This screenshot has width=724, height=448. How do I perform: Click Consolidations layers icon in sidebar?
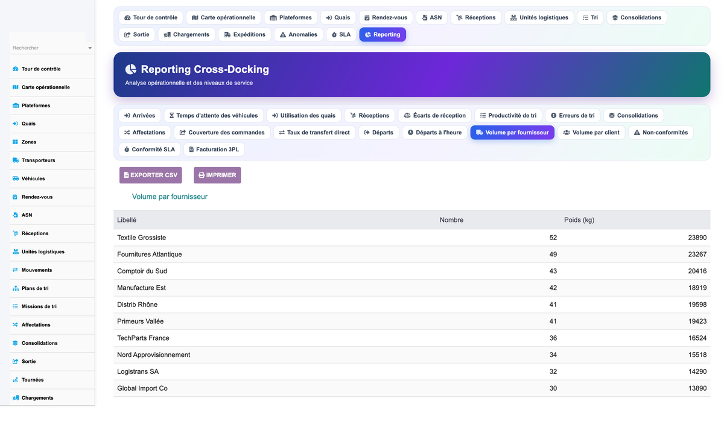pos(16,343)
